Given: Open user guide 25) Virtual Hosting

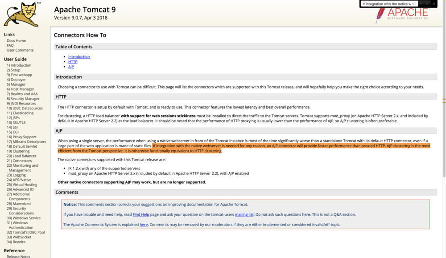Looking at the screenshot, I should (22, 185).
